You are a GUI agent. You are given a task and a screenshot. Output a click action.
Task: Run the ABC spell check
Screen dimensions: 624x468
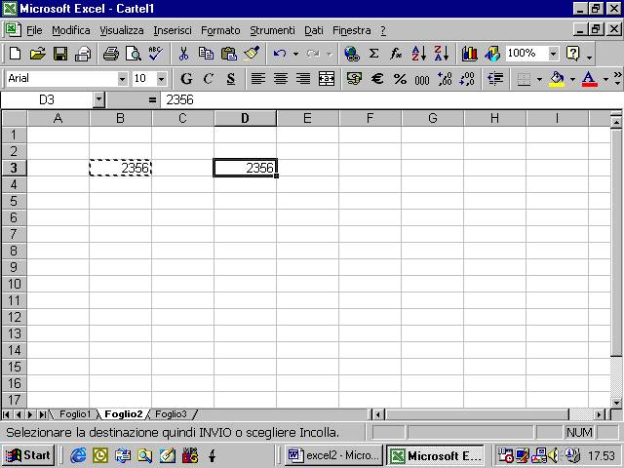(156, 54)
